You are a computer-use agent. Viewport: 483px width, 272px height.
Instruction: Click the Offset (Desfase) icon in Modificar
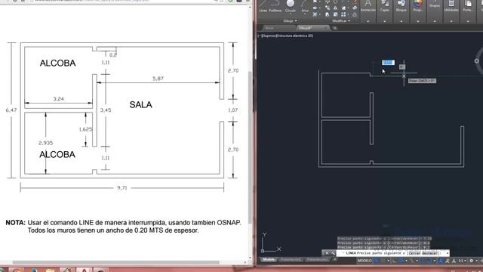coord(355,14)
